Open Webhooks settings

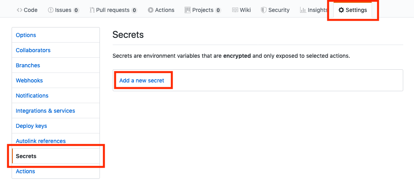[56, 80]
